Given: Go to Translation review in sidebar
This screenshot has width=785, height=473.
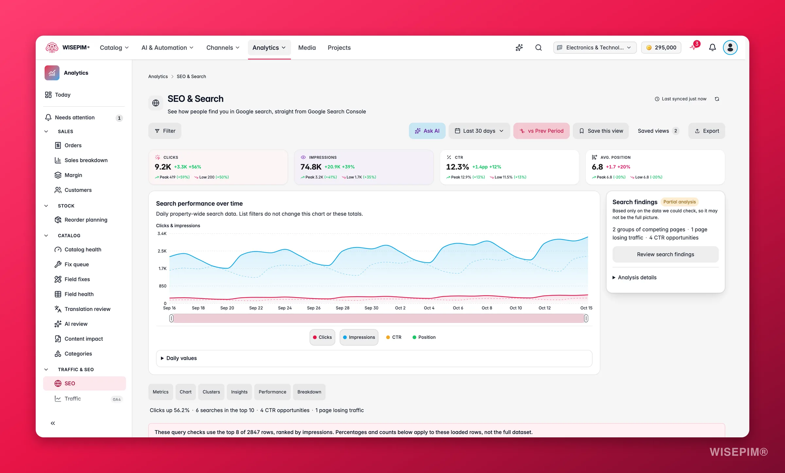Looking at the screenshot, I should (x=84, y=309).
